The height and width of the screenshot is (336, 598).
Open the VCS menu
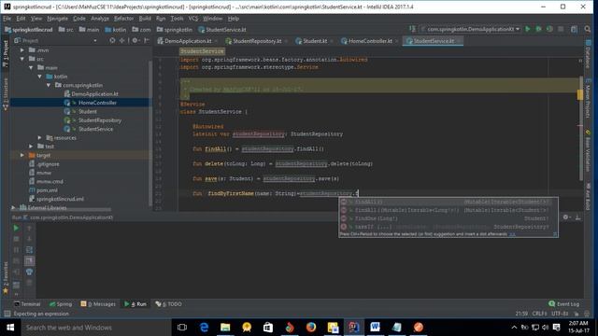click(x=193, y=19)
